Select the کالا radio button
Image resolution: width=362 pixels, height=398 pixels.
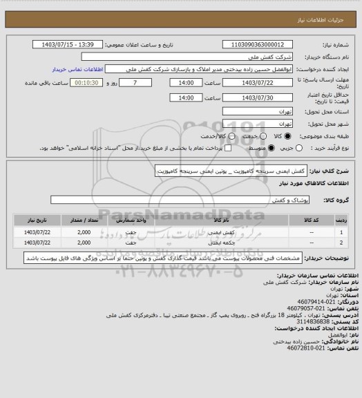(x=287, y=136)
